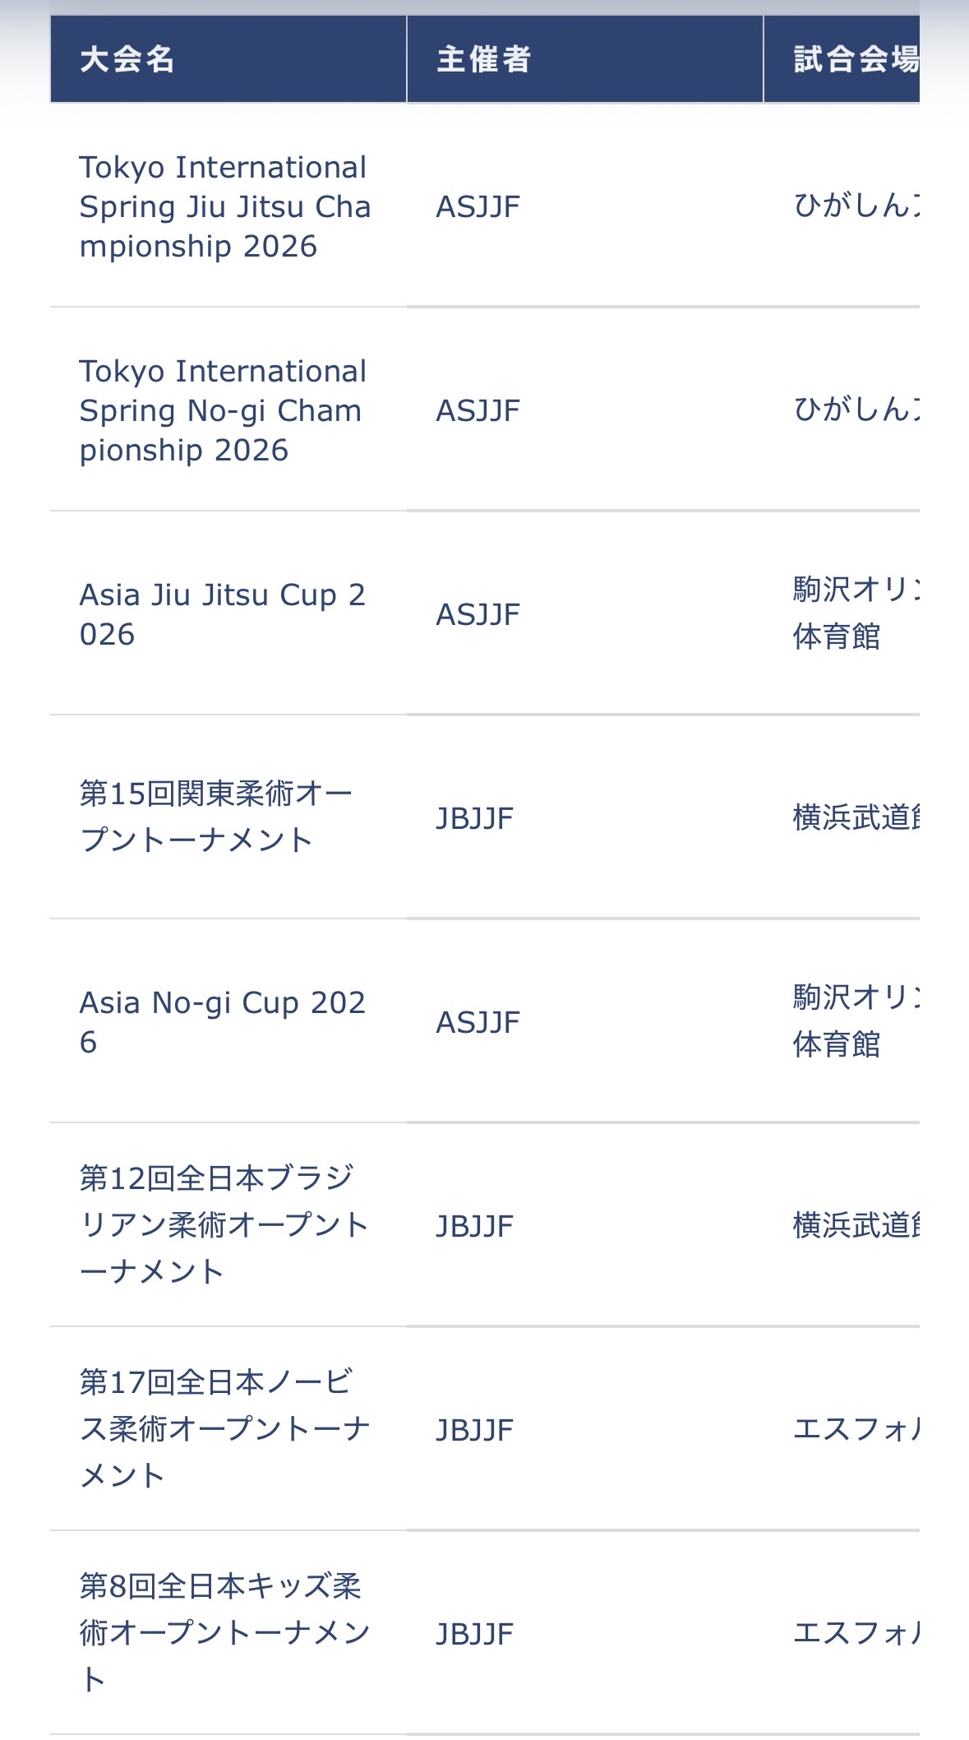The image size is (969, 1740).
Task: Click 駒沢 venue for Asia Jiu Jitsu Cup
Action: 855,613
